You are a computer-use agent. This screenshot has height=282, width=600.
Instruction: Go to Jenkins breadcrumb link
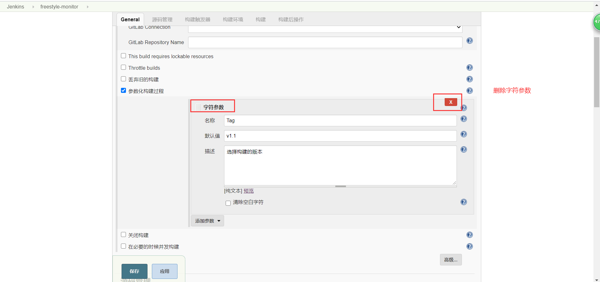tap(16, 7)
